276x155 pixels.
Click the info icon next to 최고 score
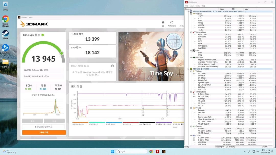[61, 85]
